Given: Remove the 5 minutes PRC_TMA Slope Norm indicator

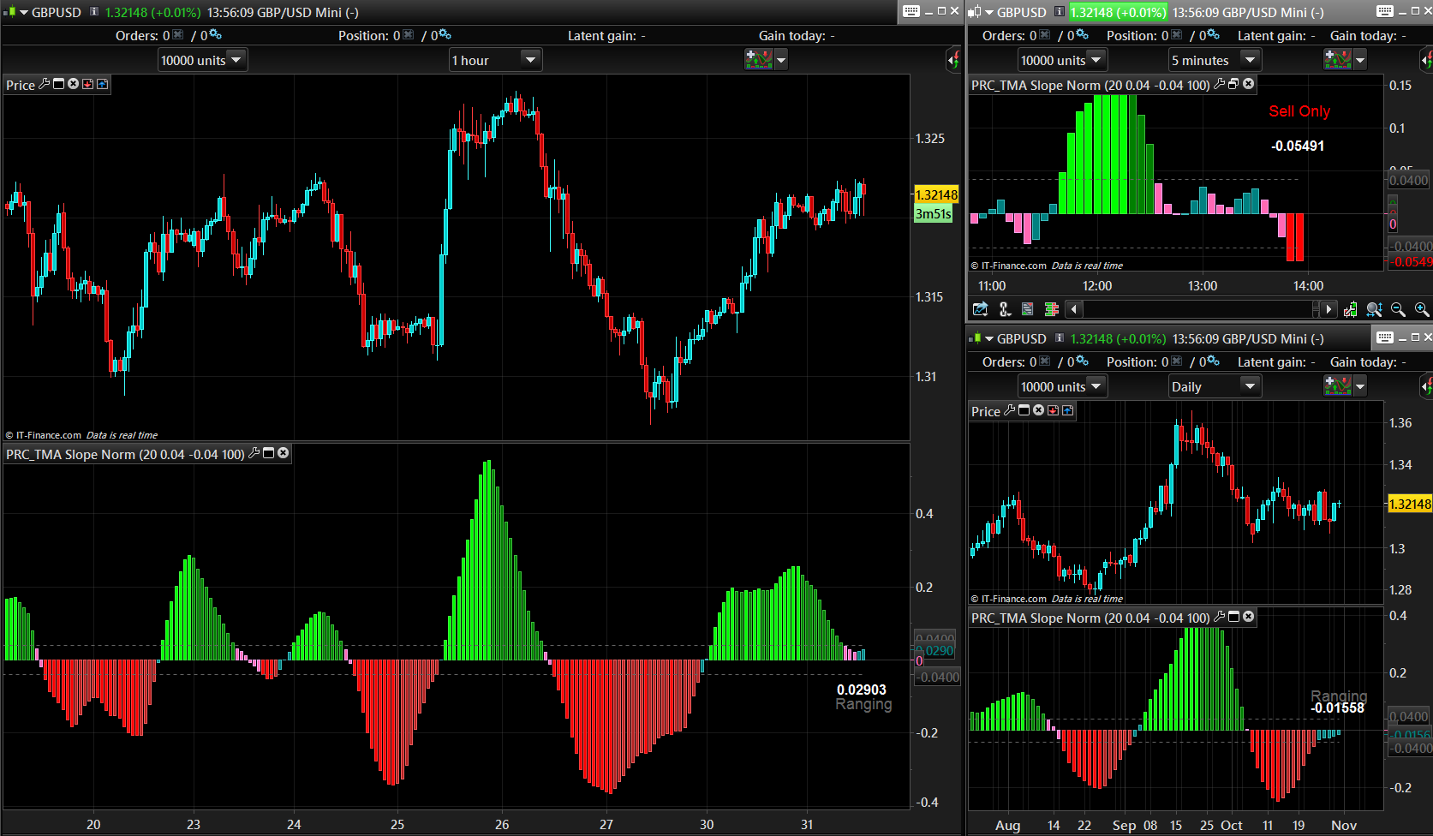Looking at the screenshot, I should click(1249, 84).
